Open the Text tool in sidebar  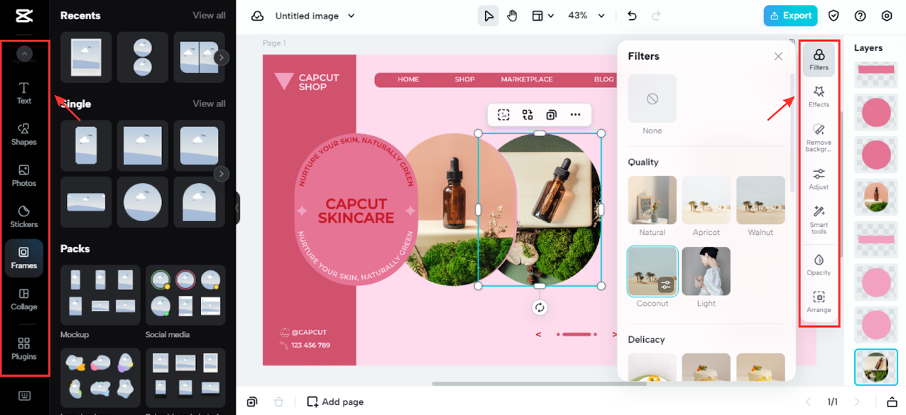tap(24, 93)
